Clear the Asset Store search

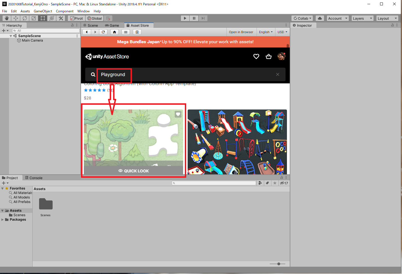click(x=278, y=74)
